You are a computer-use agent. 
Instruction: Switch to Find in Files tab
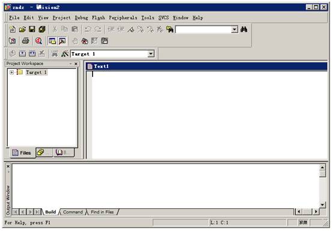tap(102, 212)
